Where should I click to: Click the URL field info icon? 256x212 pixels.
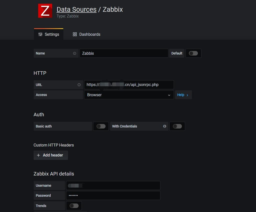[79, 85]
